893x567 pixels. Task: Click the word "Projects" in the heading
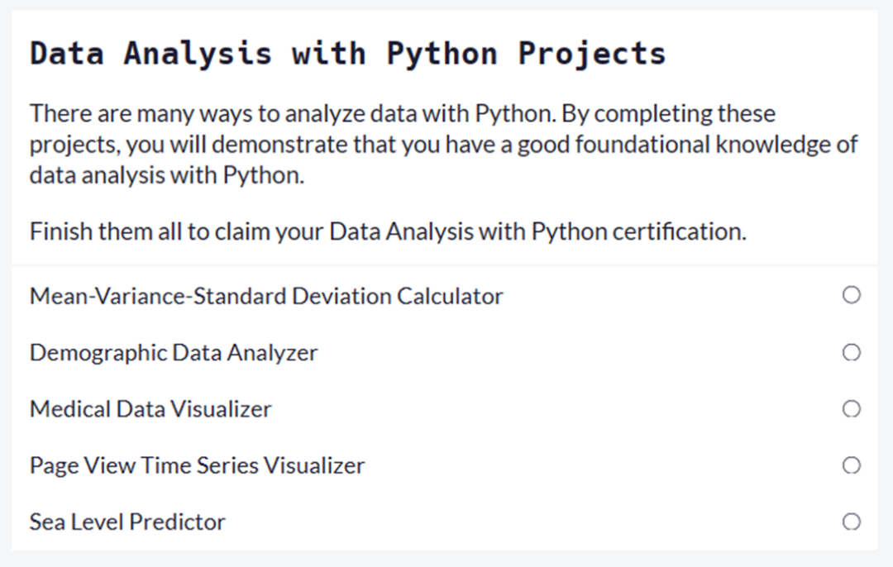click(x=592, y=54)
